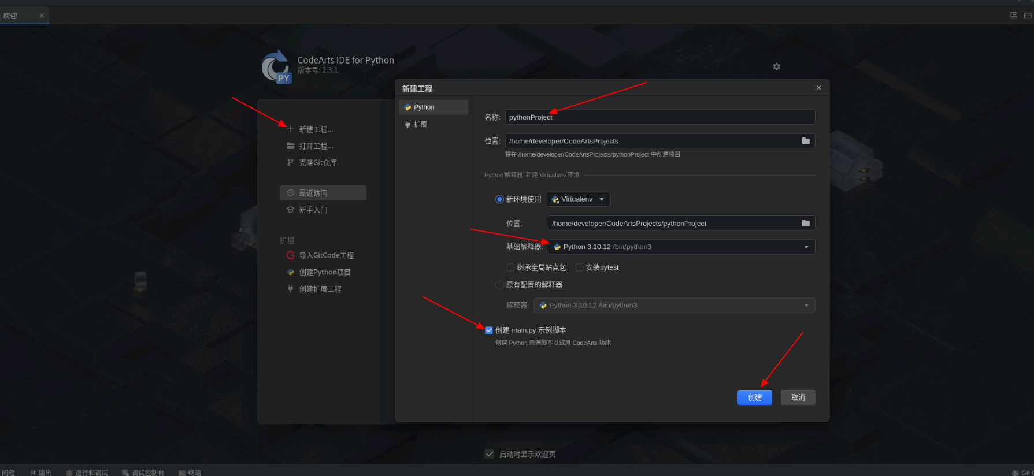
Task: Open the 输出 panel tab
Action: tap(41, 473)
